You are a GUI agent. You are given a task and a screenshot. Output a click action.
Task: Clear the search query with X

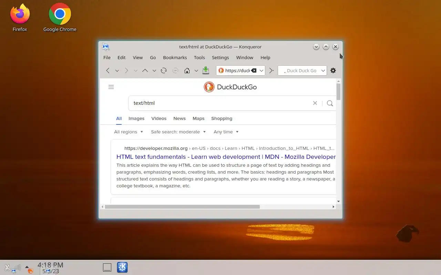(315, 103)
